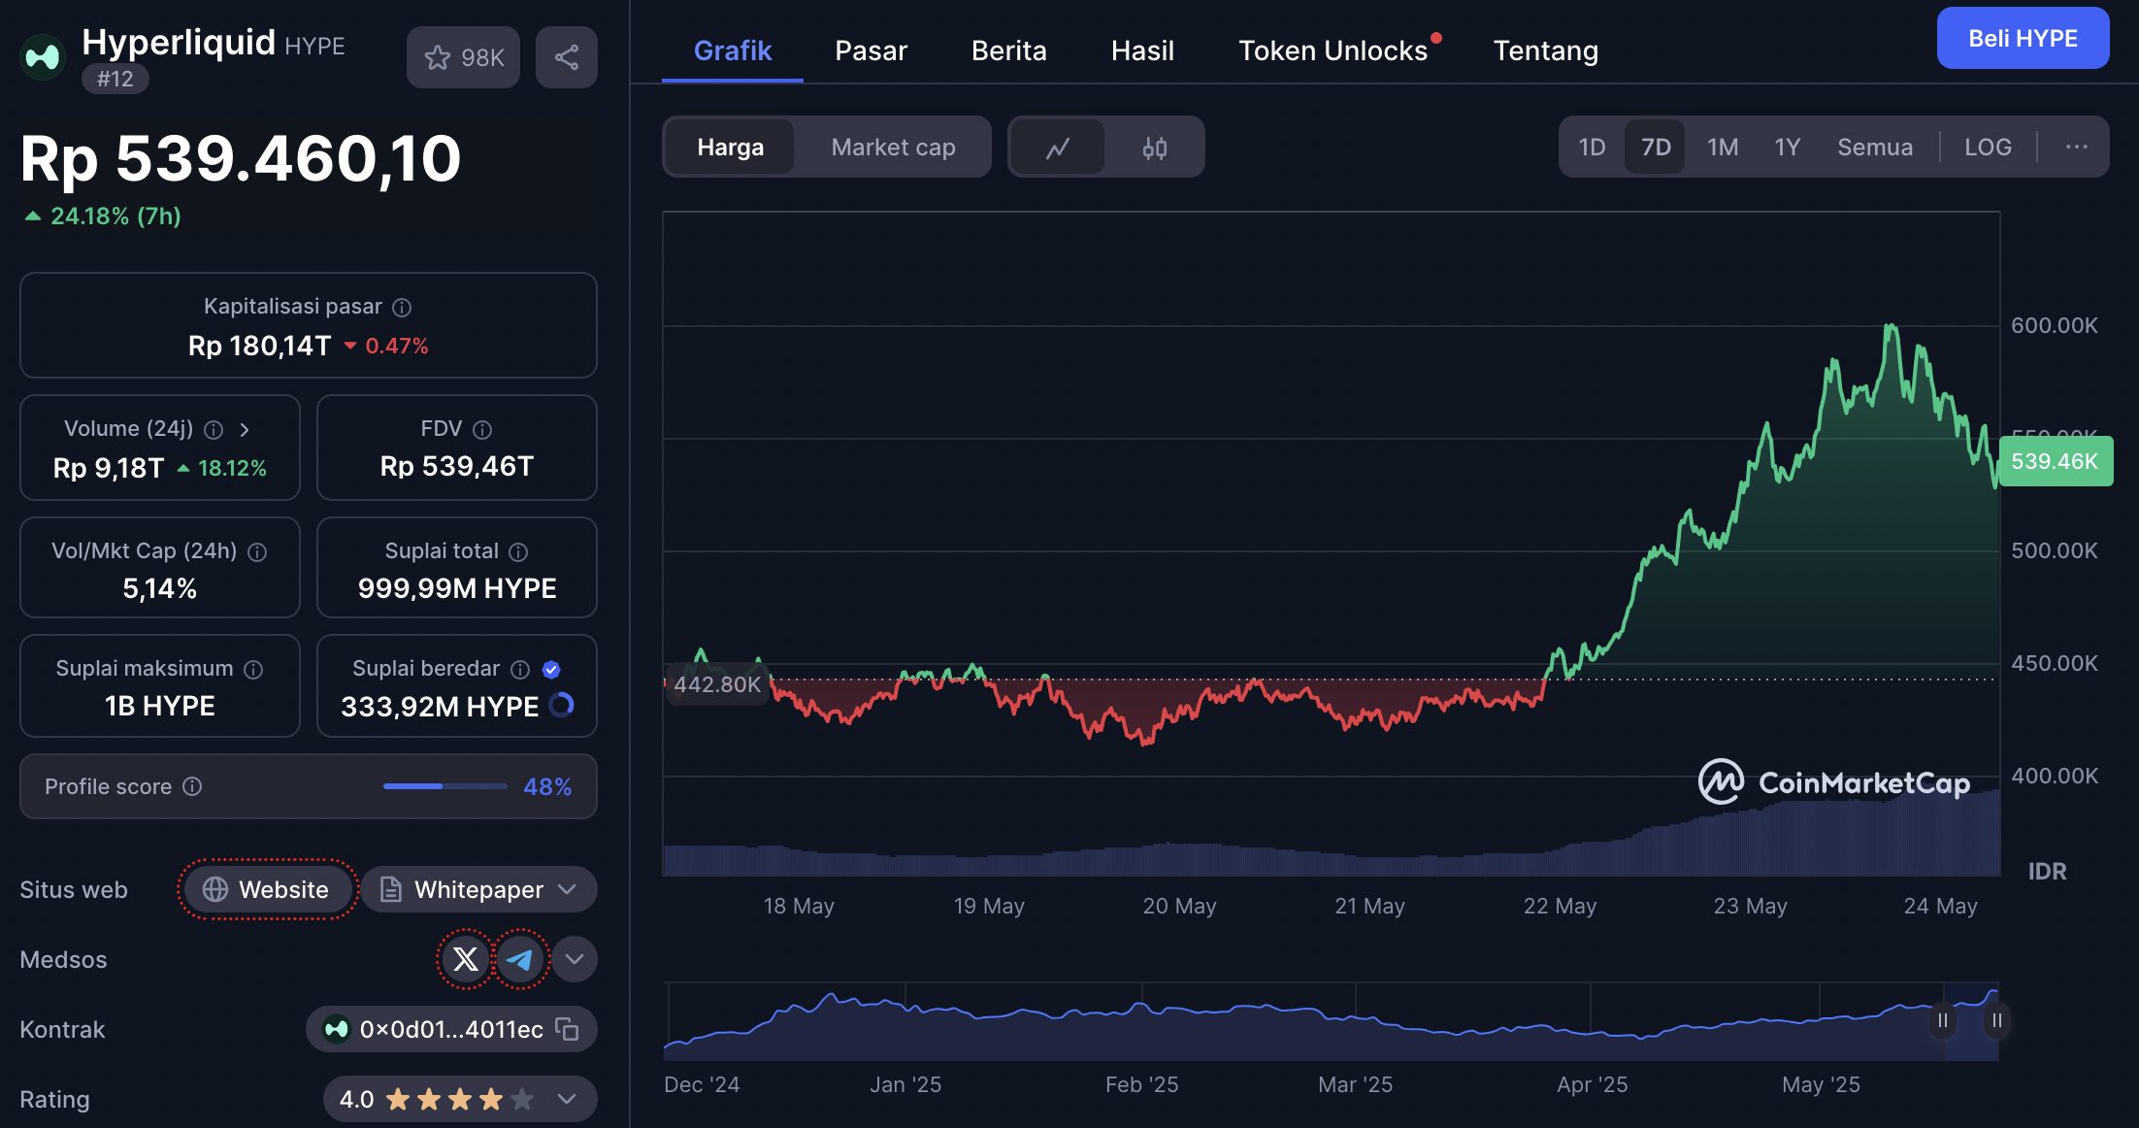The width and height of the screenshot is (2139, 1128).
Task: Click right range handle on mini chart
Action: tap(1996, 1020)
